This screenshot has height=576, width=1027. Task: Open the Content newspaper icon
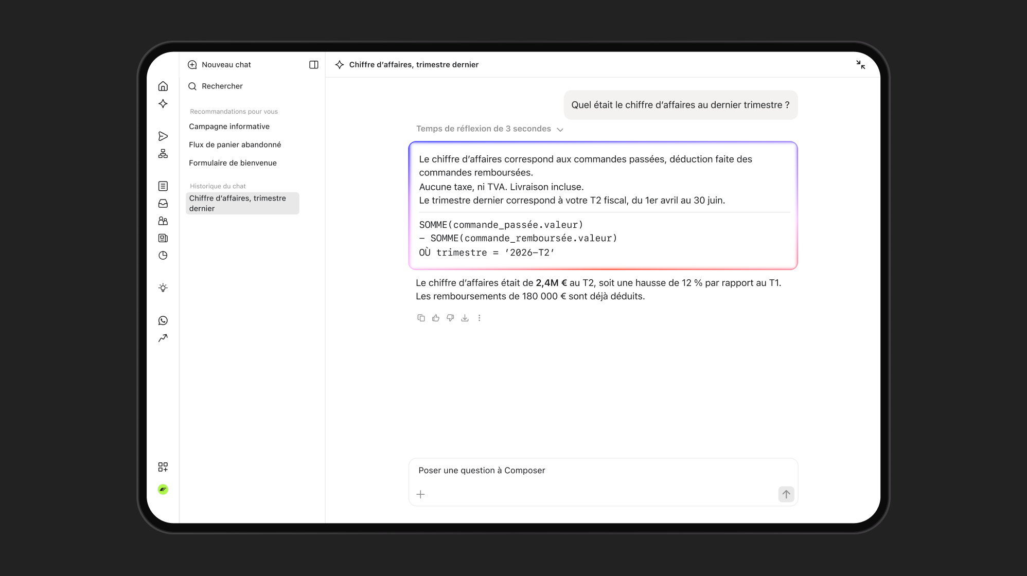click(x=163, y=238)
